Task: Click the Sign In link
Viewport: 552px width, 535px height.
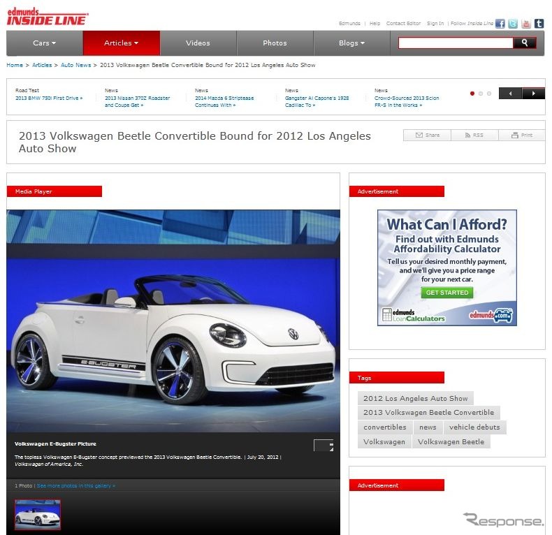Action: click(435, 24)
